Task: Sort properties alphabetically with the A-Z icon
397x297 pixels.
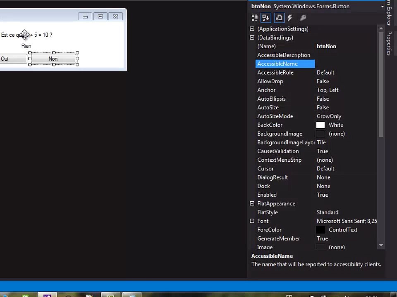Action: pyautogui.click(x=265, y=18)
